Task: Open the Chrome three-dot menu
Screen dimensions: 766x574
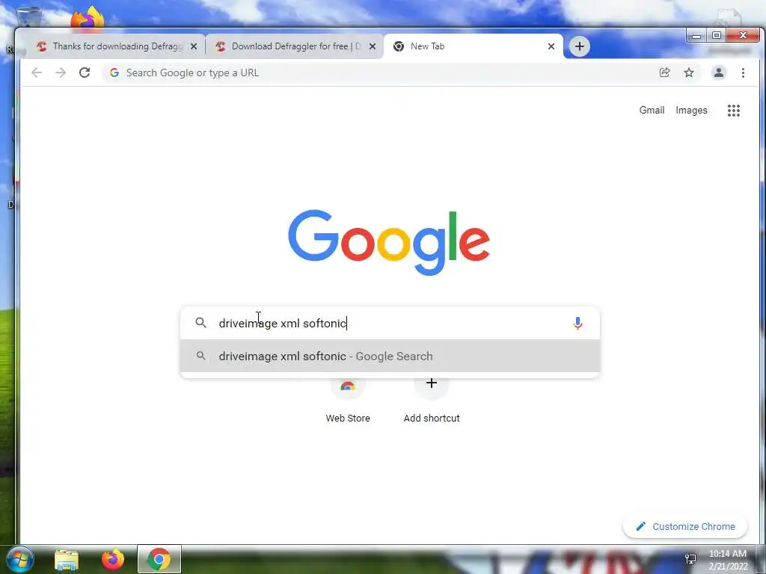Action: click(743, 72)
